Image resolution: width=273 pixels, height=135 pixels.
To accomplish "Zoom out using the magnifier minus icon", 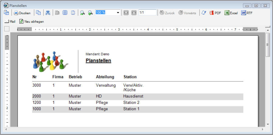I will [x=82, y=13].
